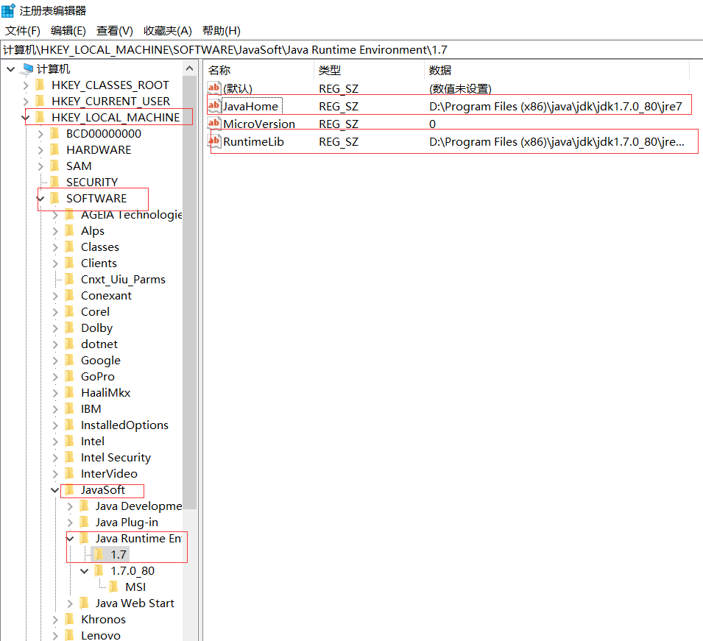The width and height of the screenshot is (703, 641).
Task: Click the Intel folder icon
Action: coord(69,441)
